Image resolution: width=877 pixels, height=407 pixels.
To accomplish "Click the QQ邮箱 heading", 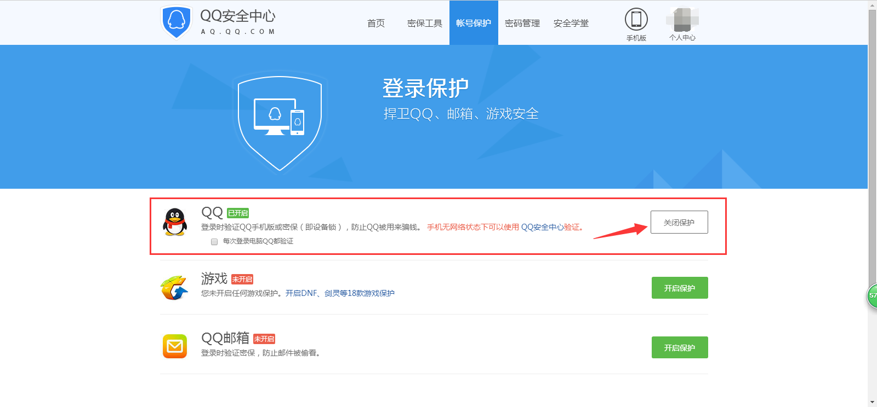I will pos(225,338).
